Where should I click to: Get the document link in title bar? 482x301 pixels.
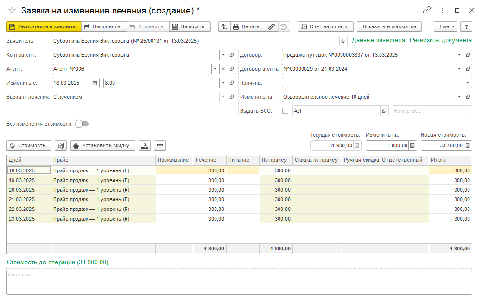pos(427,10)
